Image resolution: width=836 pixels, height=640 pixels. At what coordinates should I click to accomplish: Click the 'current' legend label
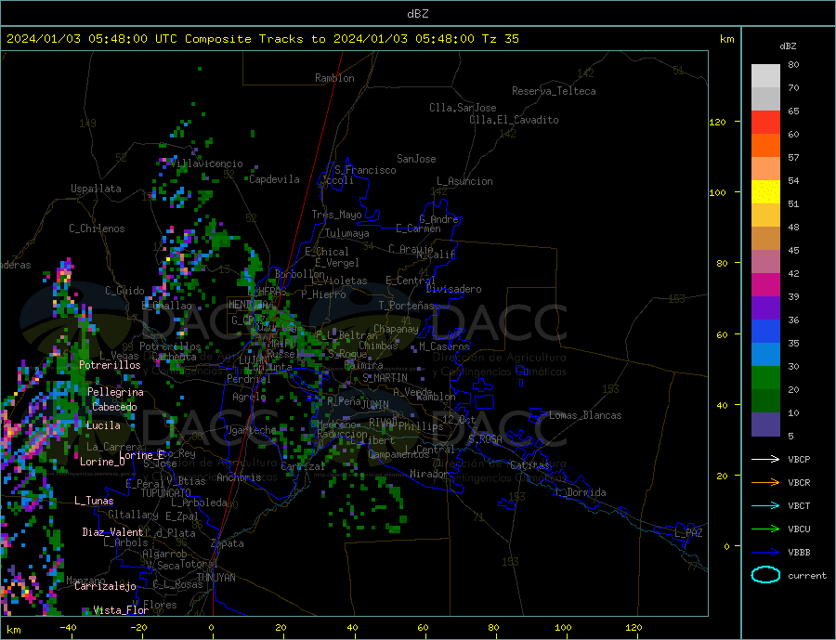pyautogui.click(x=807, y=576)
